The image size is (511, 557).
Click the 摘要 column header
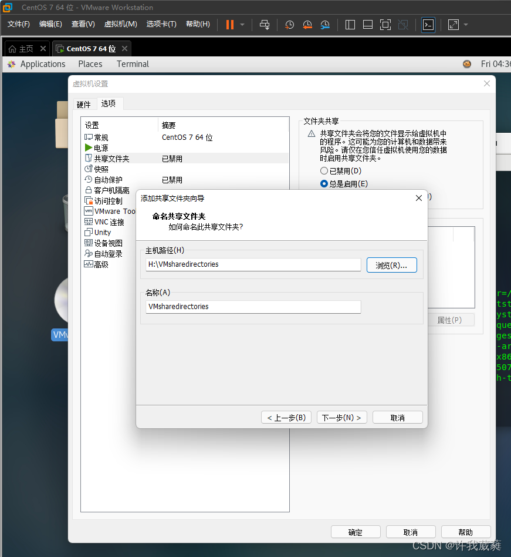click(224, 125)
